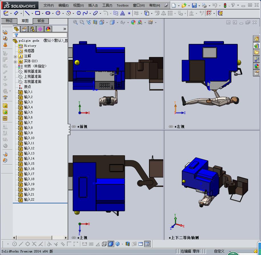This screenshot has height=255, width=261.
Task: Click the Print toolbar icon
Action: [x=204, y=5]
